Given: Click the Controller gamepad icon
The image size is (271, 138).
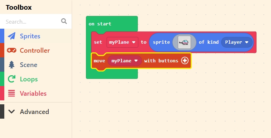Looking at the screenshot, I should coord(11,51).
